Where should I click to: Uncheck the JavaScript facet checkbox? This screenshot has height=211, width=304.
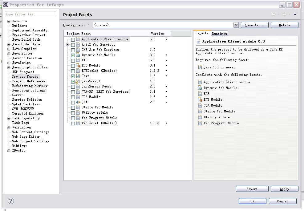coord(73,81)
